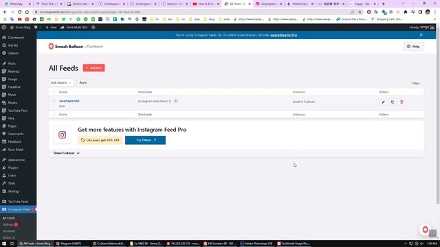Image resolution: width=440 pixels, height=247 pixels.
Task: Open Dashboard in WordPress sidebar
Action: 16,38
